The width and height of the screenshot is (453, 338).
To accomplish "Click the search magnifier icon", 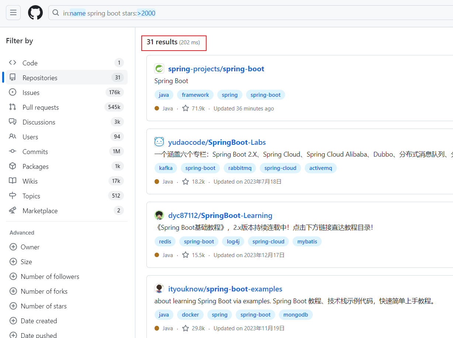I will (x=56, y=13).
